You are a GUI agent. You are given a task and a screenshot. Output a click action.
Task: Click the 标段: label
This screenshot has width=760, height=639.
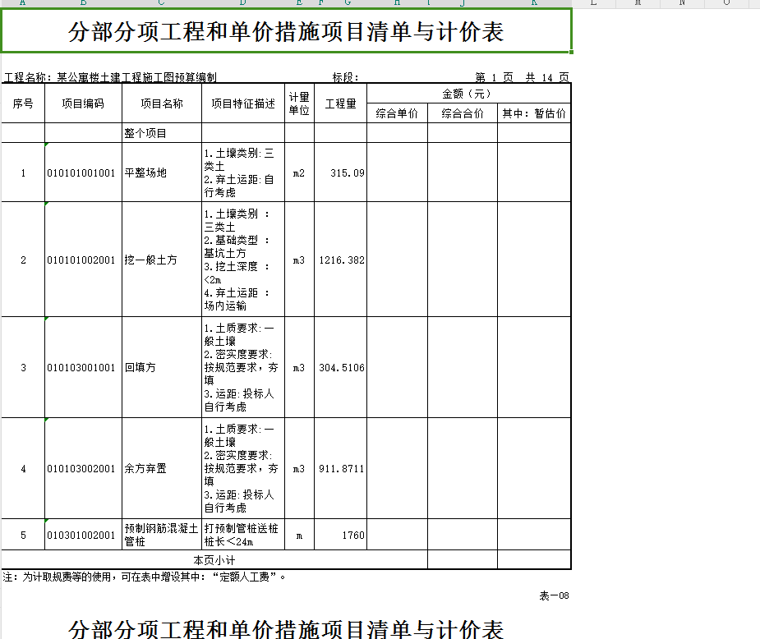(x=346, y=77)
